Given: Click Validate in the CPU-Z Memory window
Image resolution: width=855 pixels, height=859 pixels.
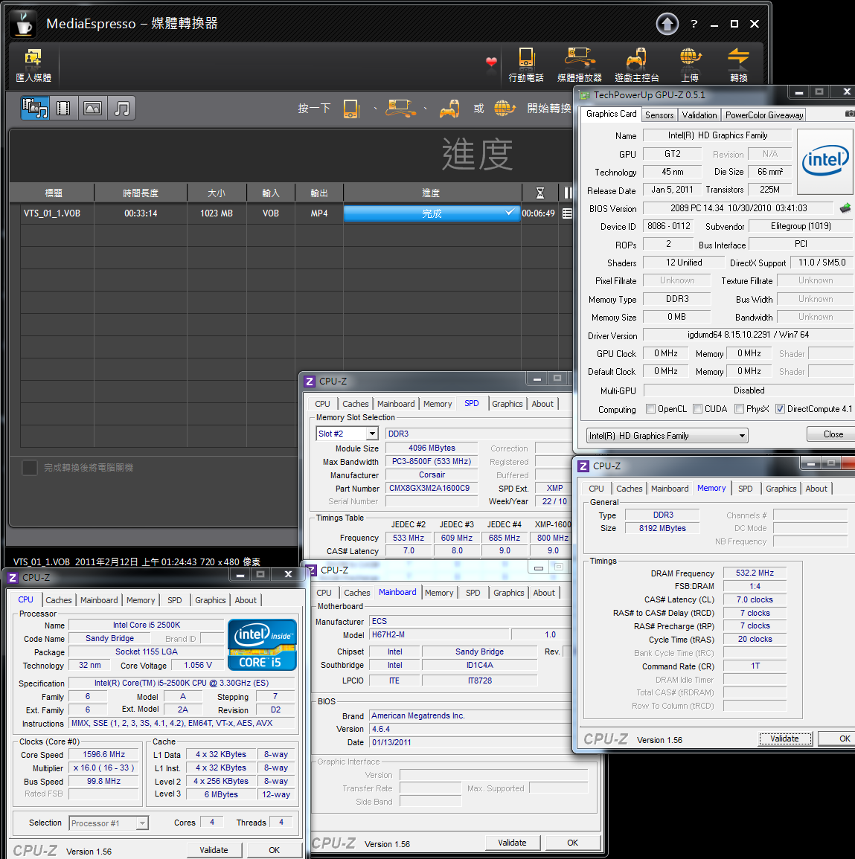Looking at the screenshot, I should click(x=784, y=739).
